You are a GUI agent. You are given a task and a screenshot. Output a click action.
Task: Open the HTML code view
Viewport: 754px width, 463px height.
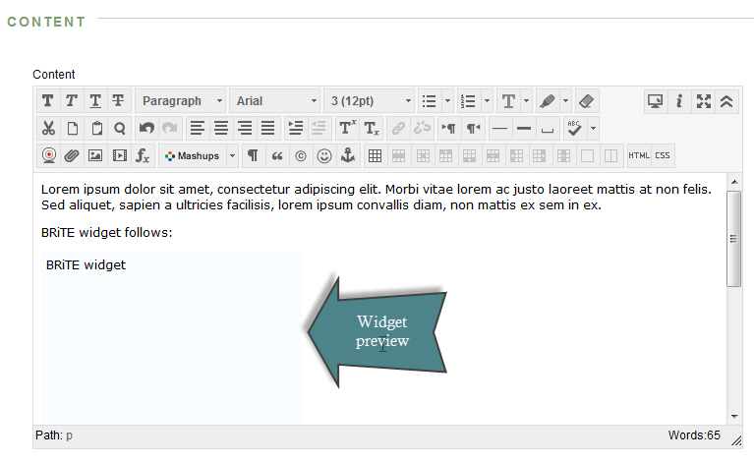tap(639, 155)
